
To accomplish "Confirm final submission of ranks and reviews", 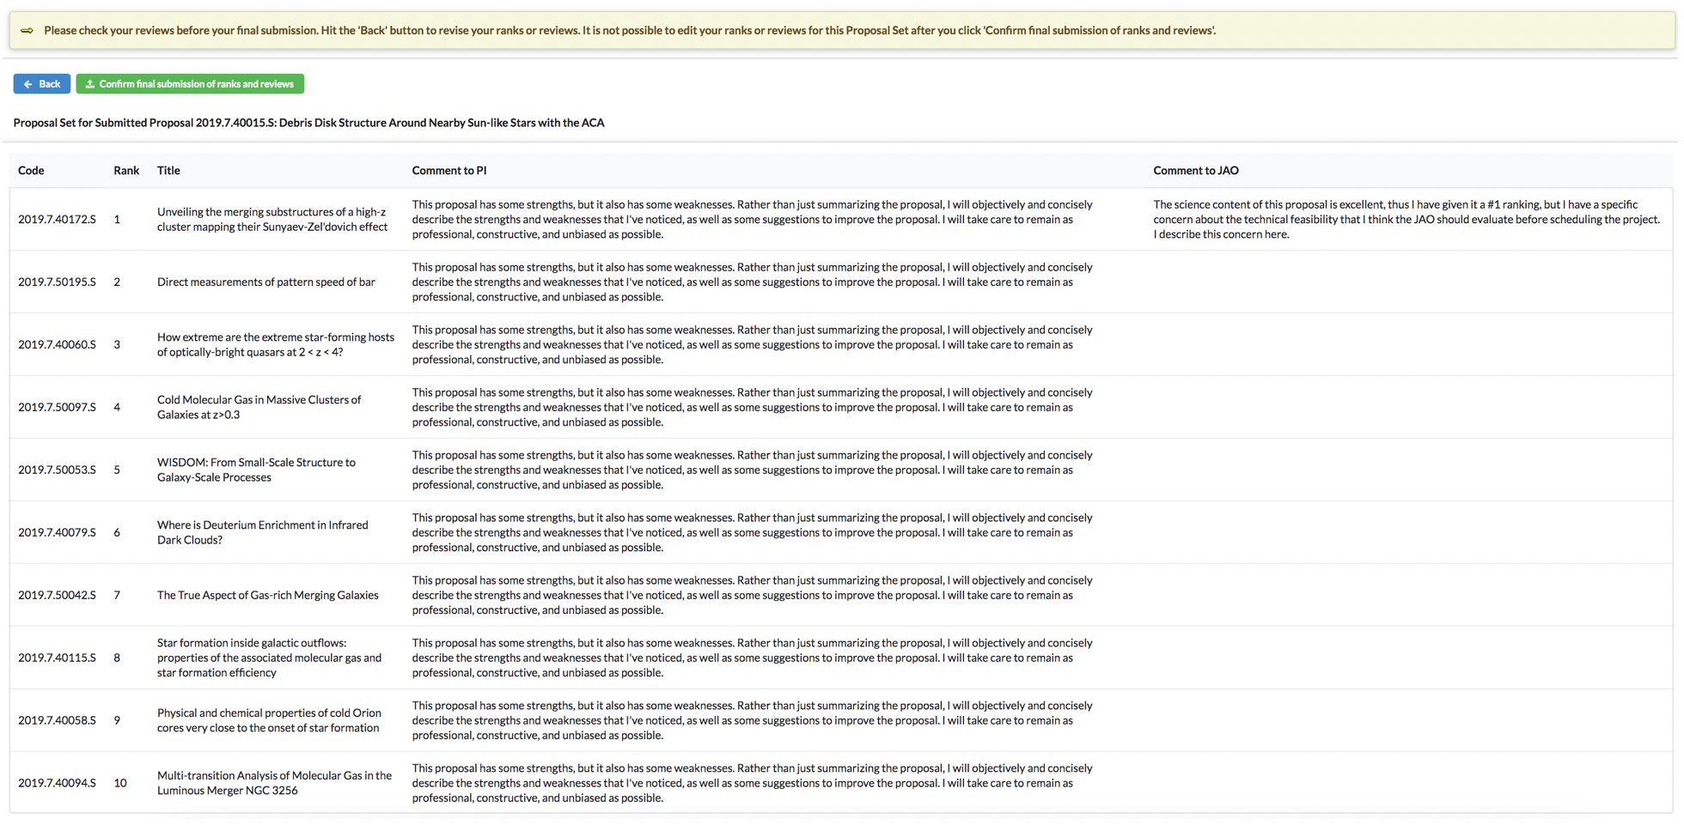I will coord(190,84).
